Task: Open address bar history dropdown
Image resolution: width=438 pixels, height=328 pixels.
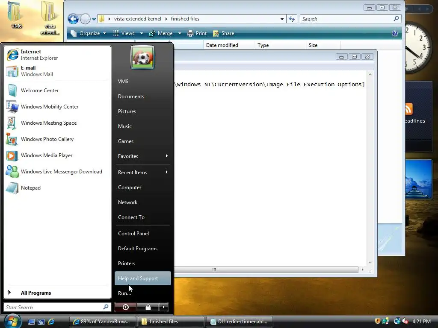Action: pyautogui.click(x=282, y=19)
